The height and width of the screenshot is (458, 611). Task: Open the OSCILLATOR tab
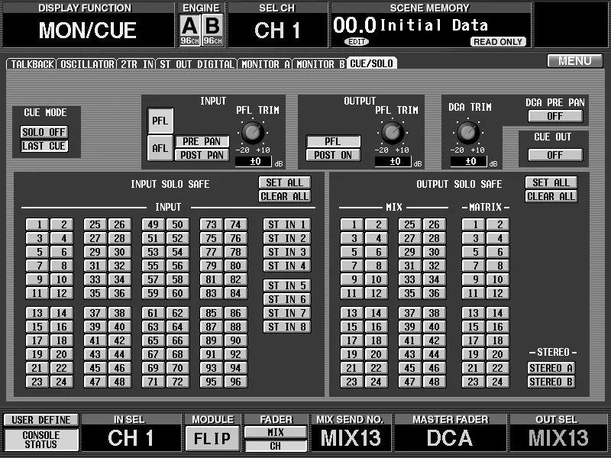(87, 64)
